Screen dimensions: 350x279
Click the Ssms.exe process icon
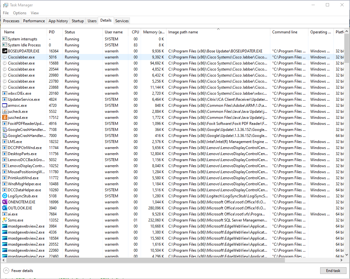click(x=5, y=220)
